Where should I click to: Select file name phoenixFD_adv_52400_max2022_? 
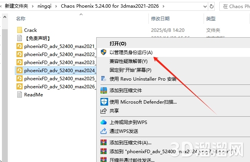[x=60, y=54]
